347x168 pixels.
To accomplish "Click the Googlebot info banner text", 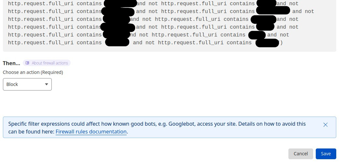I will click(157, 128).
